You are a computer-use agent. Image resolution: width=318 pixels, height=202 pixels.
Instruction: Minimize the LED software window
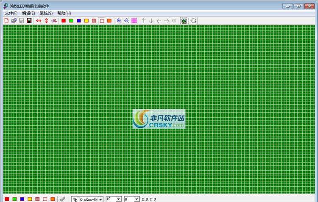click(x=287, y=6)
